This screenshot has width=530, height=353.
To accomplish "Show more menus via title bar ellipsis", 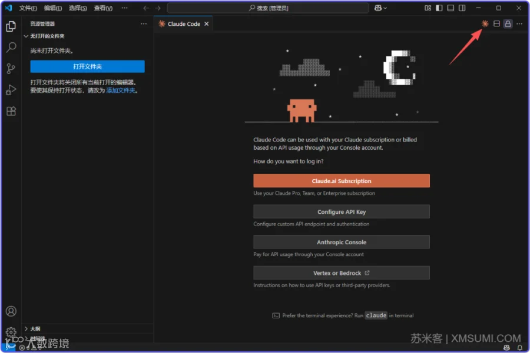I will (x=124, y=8).
